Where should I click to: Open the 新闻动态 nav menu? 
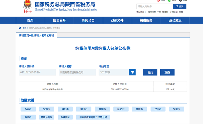point(88,20)
